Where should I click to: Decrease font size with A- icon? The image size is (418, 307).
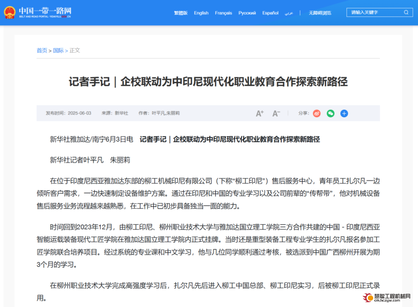tap(276, 114)
